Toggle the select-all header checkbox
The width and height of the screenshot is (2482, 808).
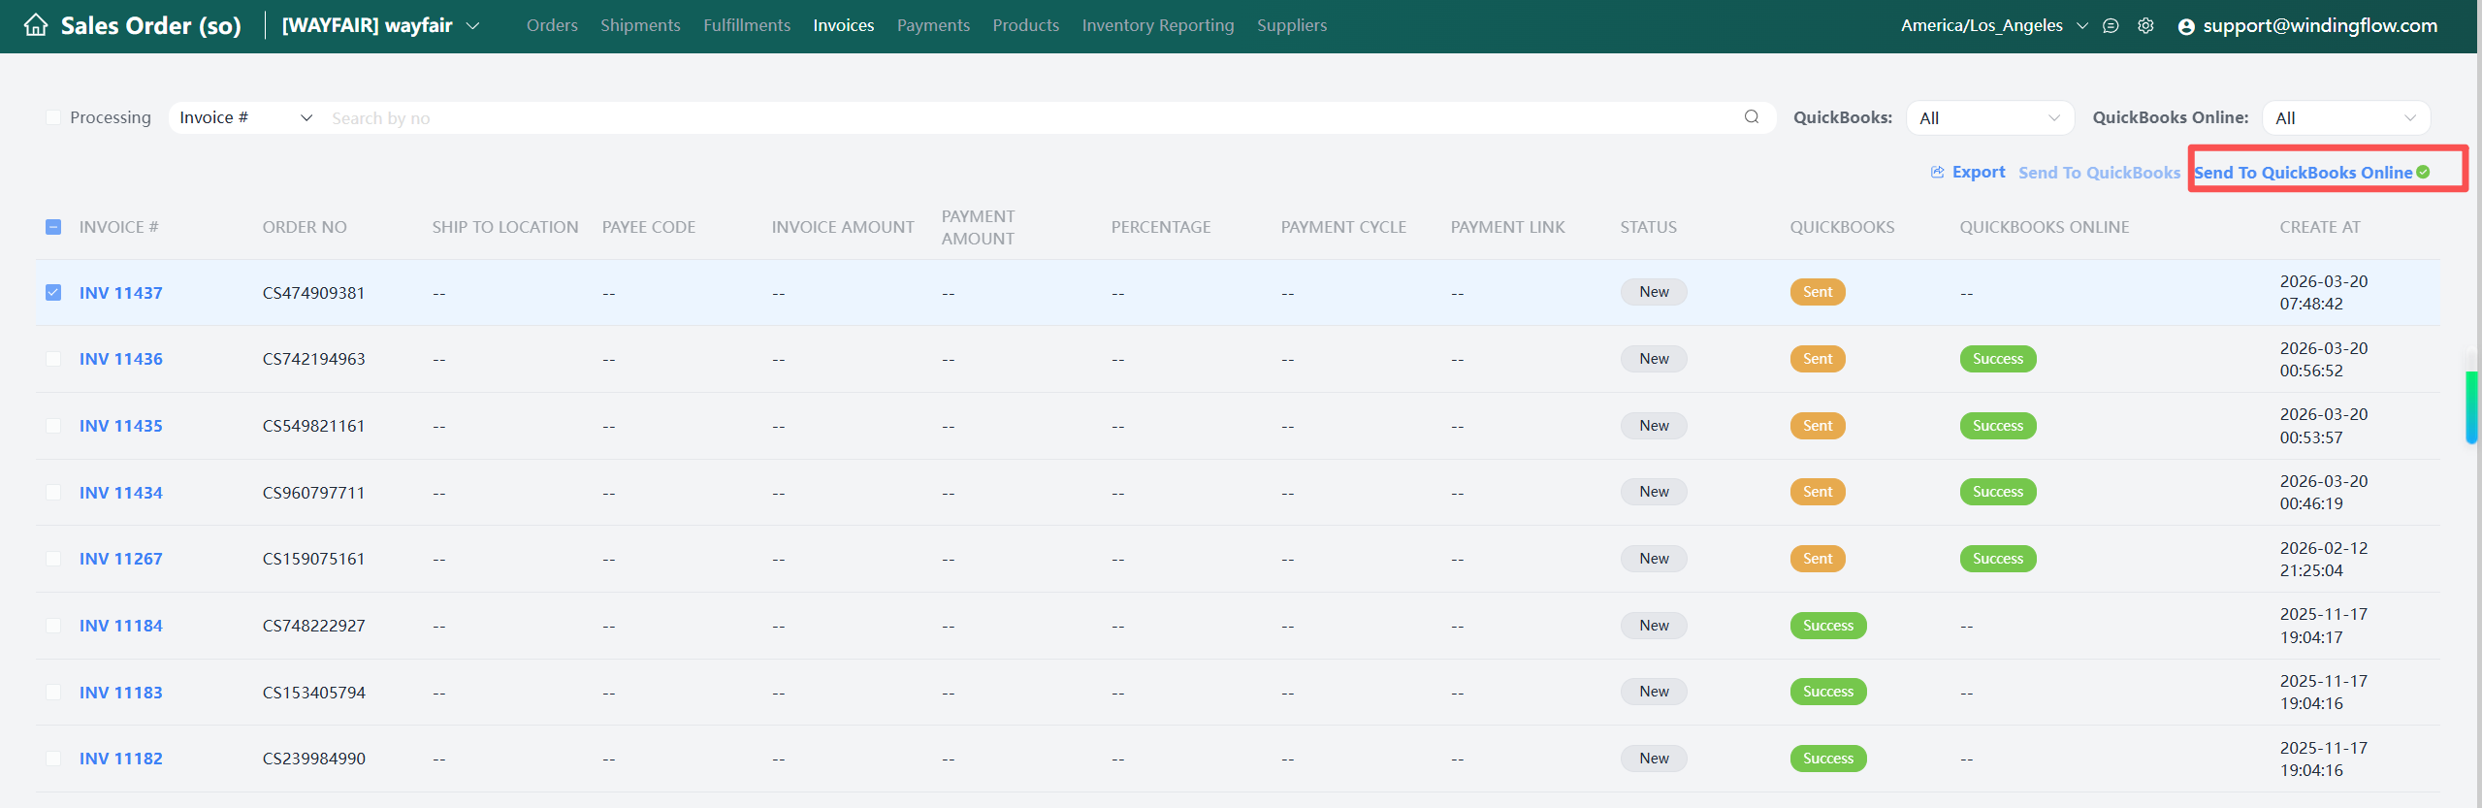53,227
